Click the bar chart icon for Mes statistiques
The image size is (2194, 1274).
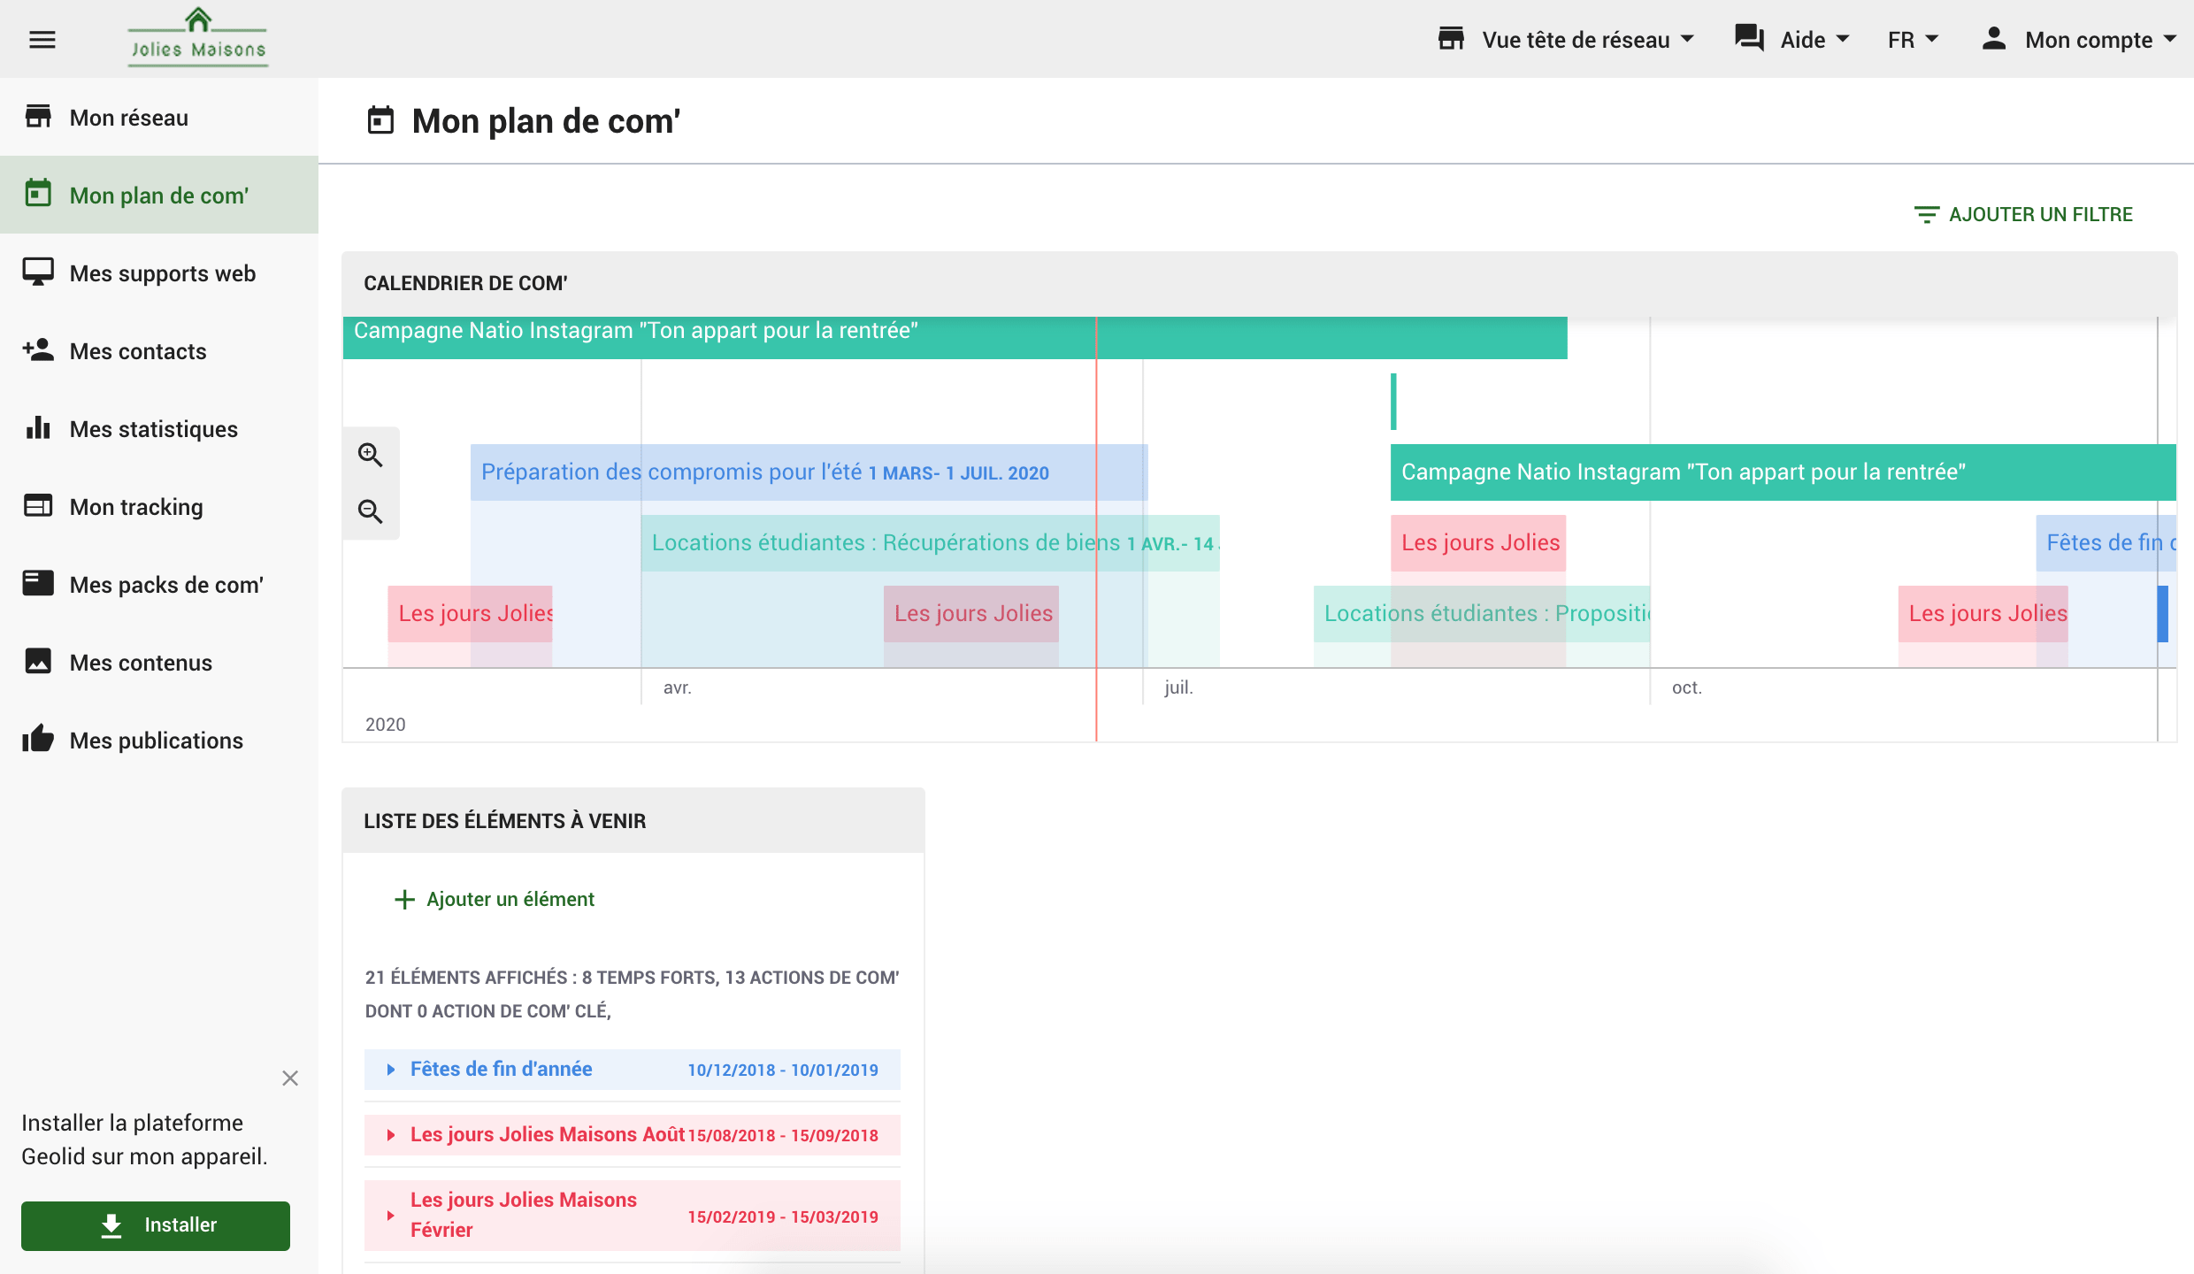point(38,428)
